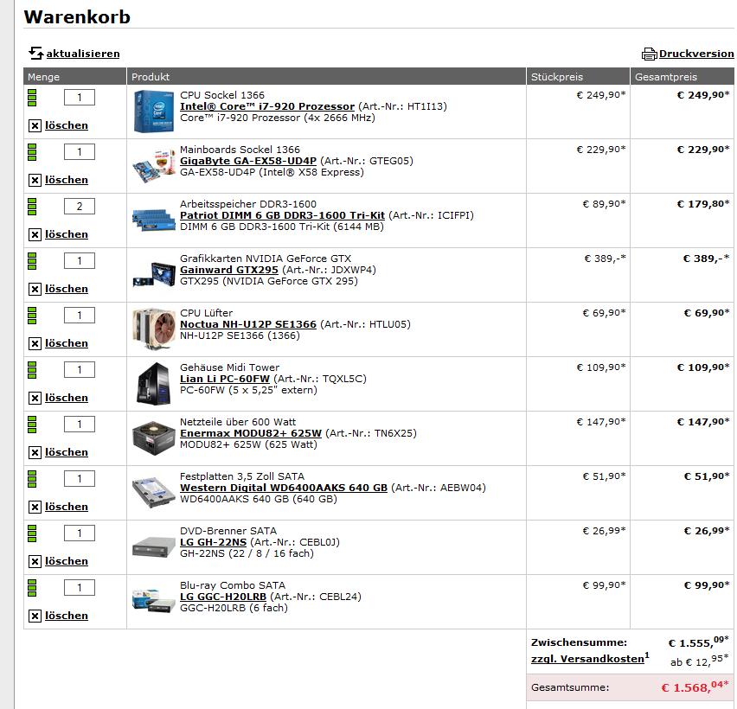Click löschen link for Lian Li PC-60FW
This screenshot has width=737, height=709.
[67, 398]
